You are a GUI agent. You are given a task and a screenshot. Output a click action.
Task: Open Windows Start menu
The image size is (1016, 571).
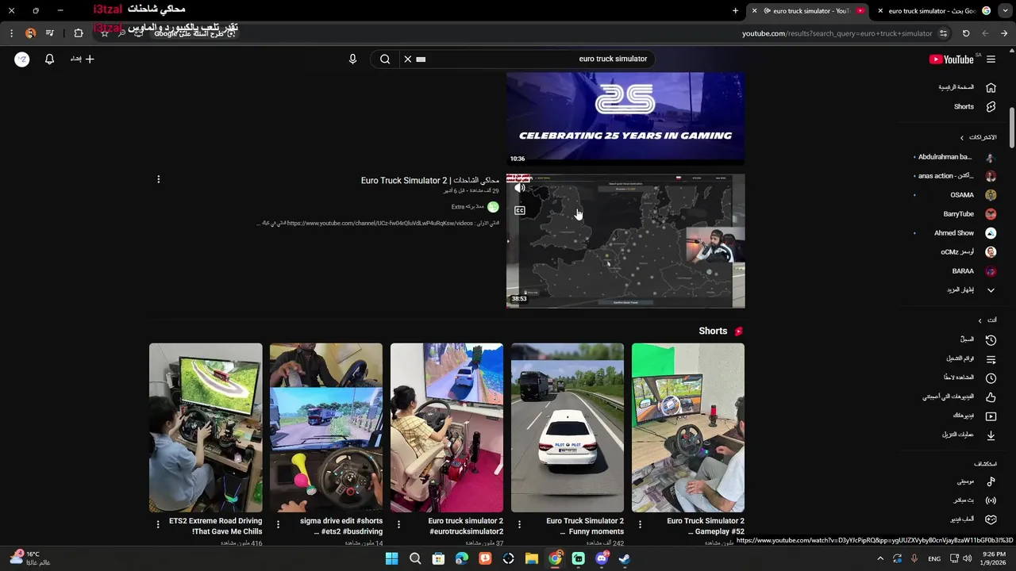pyautogui.click(x=391, y=559)
